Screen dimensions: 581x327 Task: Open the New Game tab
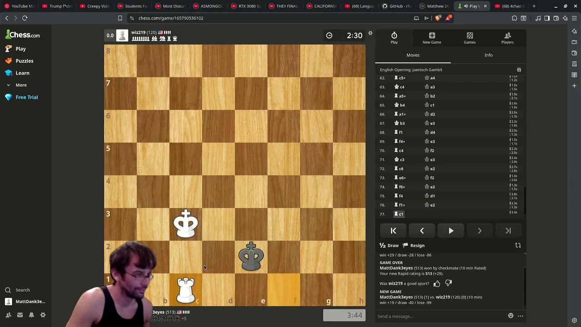click(432, 38)
